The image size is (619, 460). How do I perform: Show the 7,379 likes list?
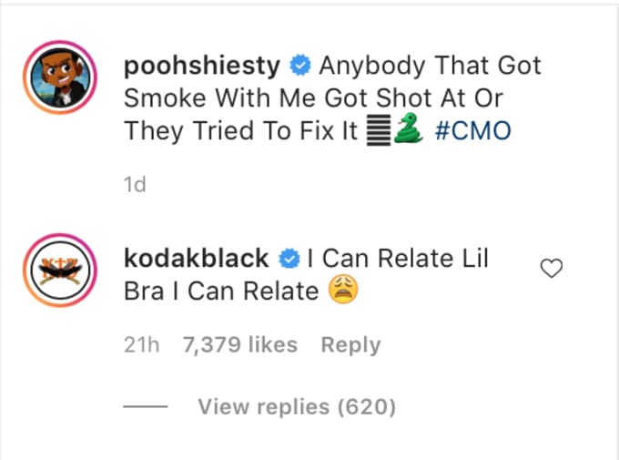[239, 344]
